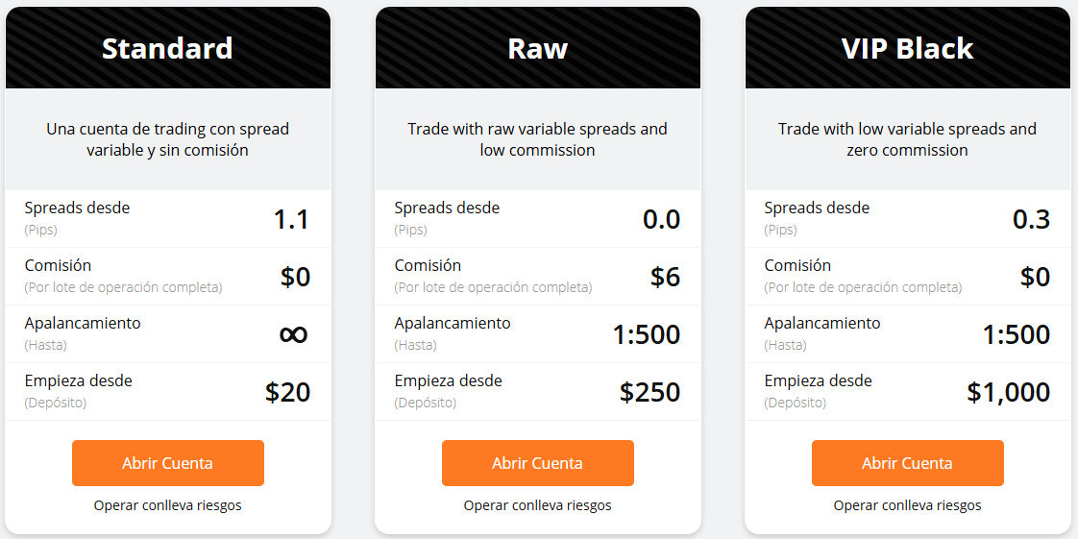Click 'Operar conlleva riesgos' under Raw
Image resolution: width=1078 pixels, height=539 pixels.
[537, 505]
